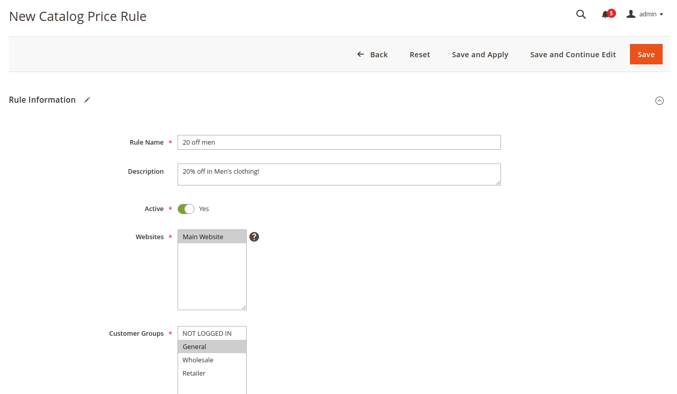Select NOT LOGGED IN customer group
This screenshot has width=677, height=394.
click(x=212, y=333)
